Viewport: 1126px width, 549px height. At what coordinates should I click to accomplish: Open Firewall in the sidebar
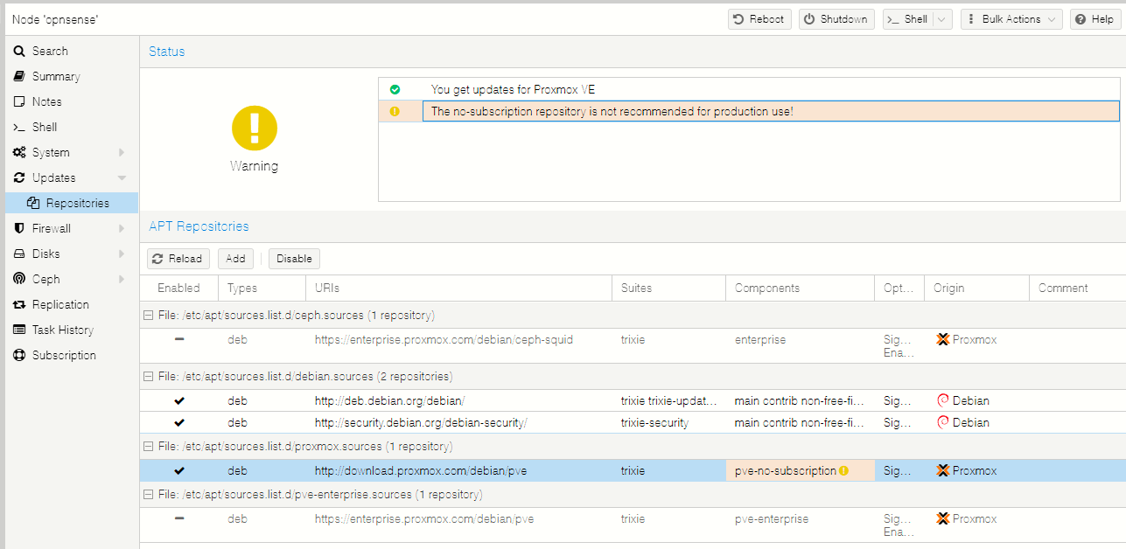[x=72, y=228]
